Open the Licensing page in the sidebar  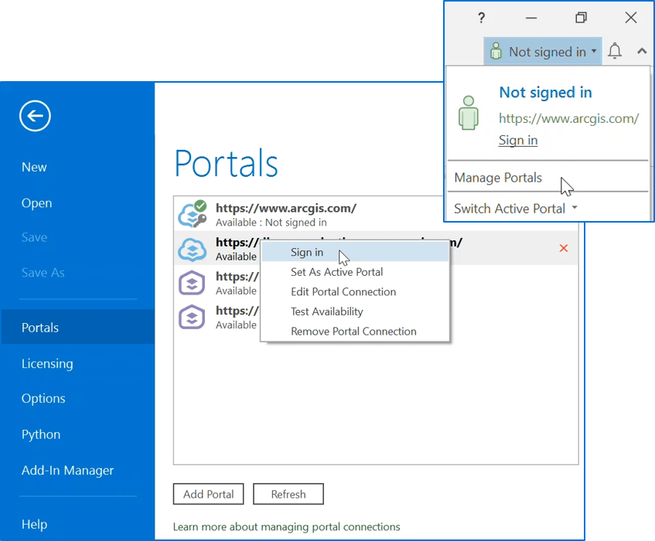click(x=47, y=363)
